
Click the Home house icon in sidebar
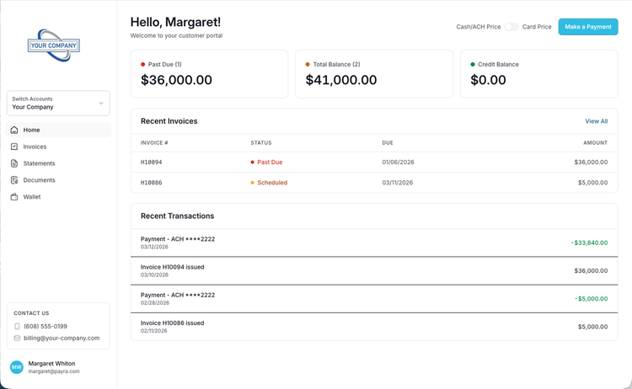click(14, 130)
